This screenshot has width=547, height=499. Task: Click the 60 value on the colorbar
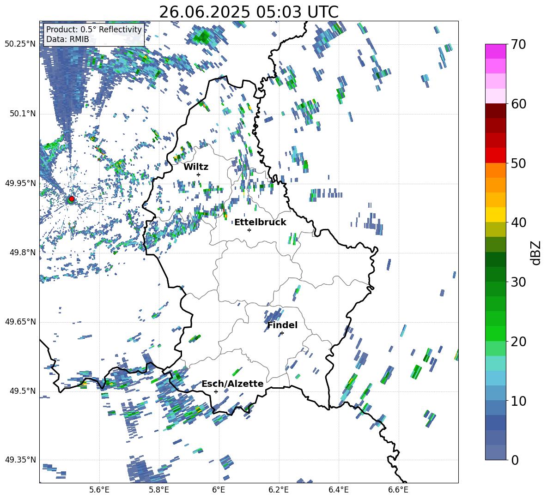pyautogui.click(x=518, y=104)
